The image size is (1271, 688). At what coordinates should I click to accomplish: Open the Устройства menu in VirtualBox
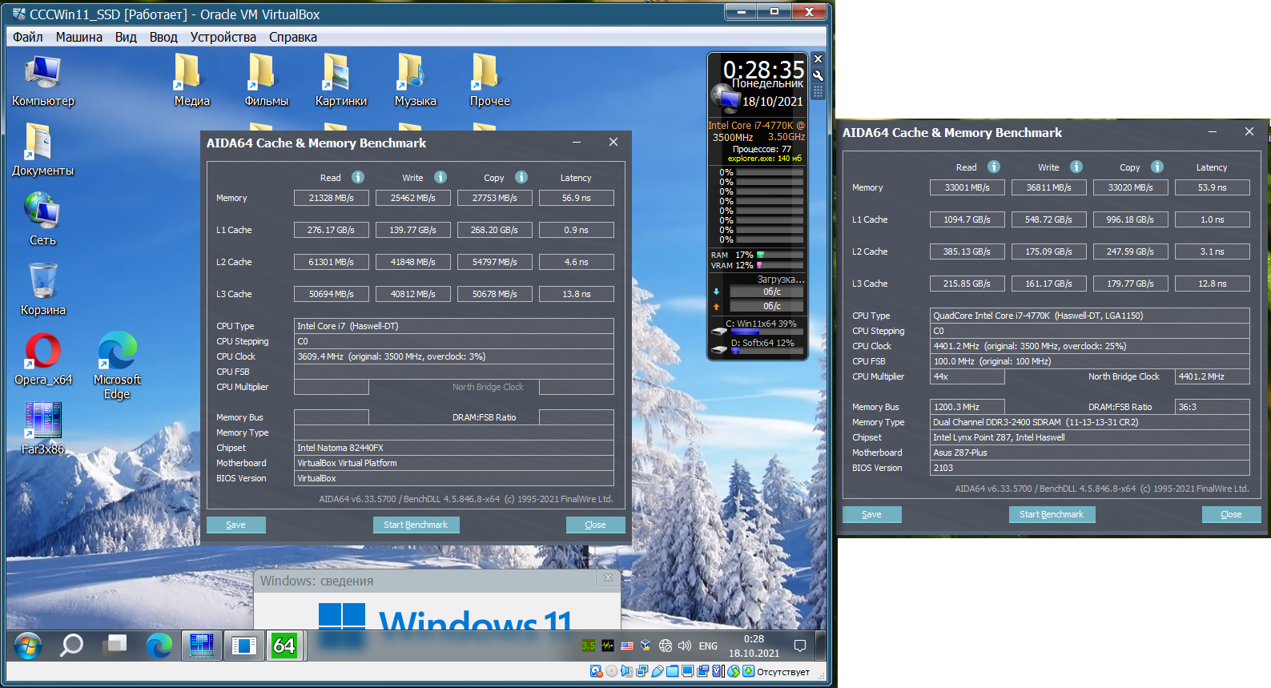pos(223,37)
